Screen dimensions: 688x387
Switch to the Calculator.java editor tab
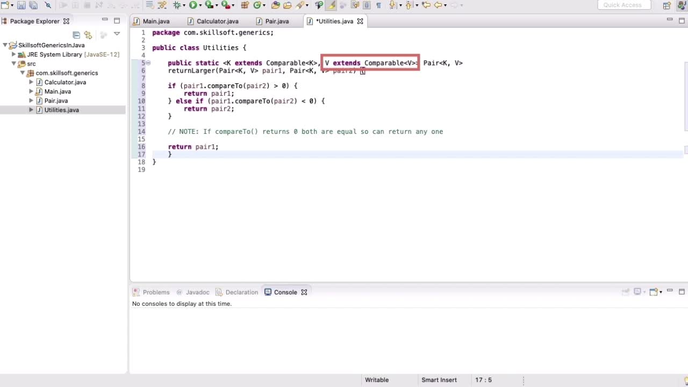point(217,21)
